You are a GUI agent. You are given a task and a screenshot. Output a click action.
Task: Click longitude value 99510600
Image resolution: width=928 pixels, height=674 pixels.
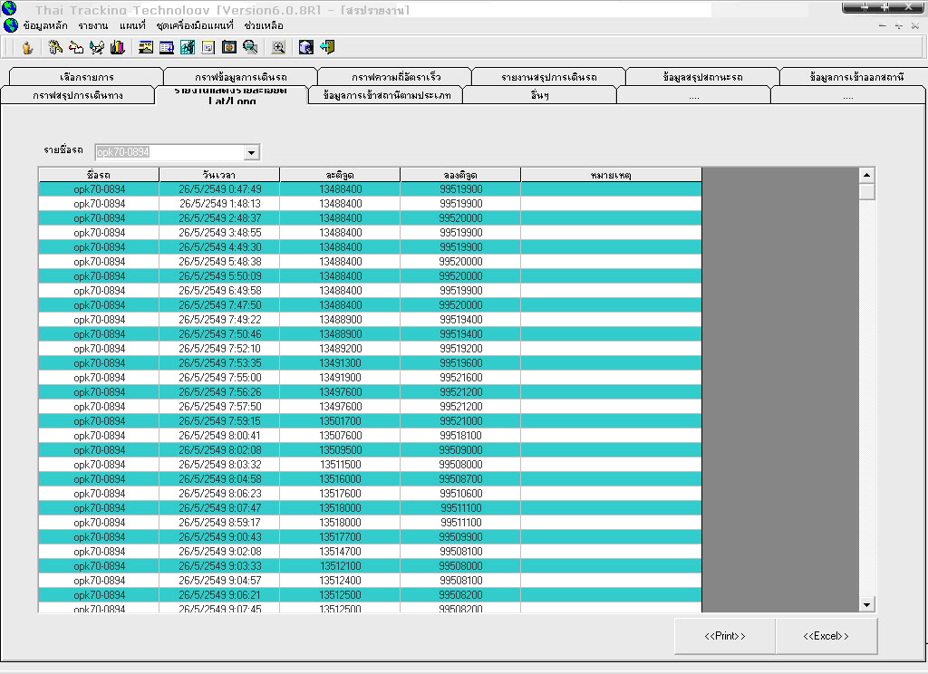461,494
